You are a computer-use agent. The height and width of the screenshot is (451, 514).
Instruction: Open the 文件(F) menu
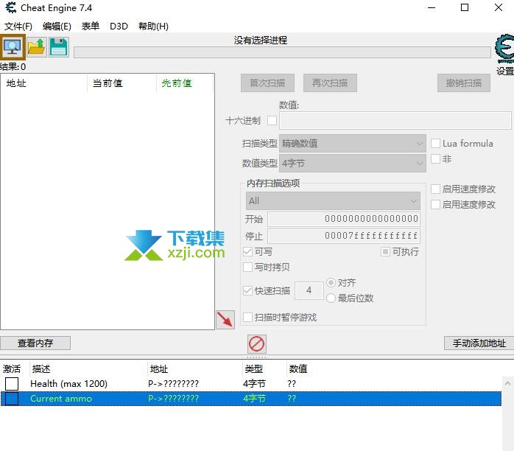pos(18,27)
